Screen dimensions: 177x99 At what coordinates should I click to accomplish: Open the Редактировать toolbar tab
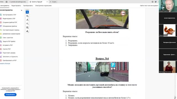16,5
